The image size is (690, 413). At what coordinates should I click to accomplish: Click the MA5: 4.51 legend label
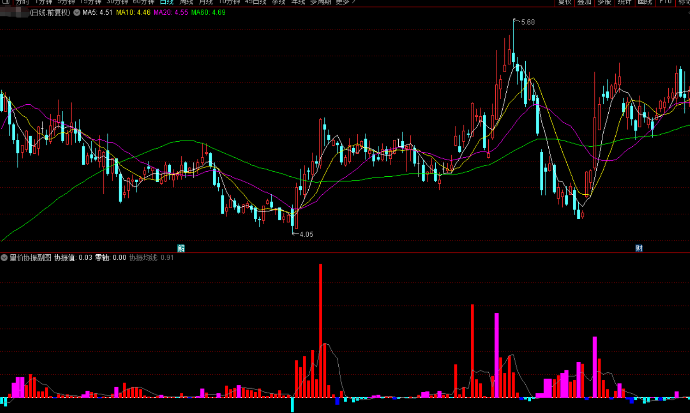click(x=97, y=12)
